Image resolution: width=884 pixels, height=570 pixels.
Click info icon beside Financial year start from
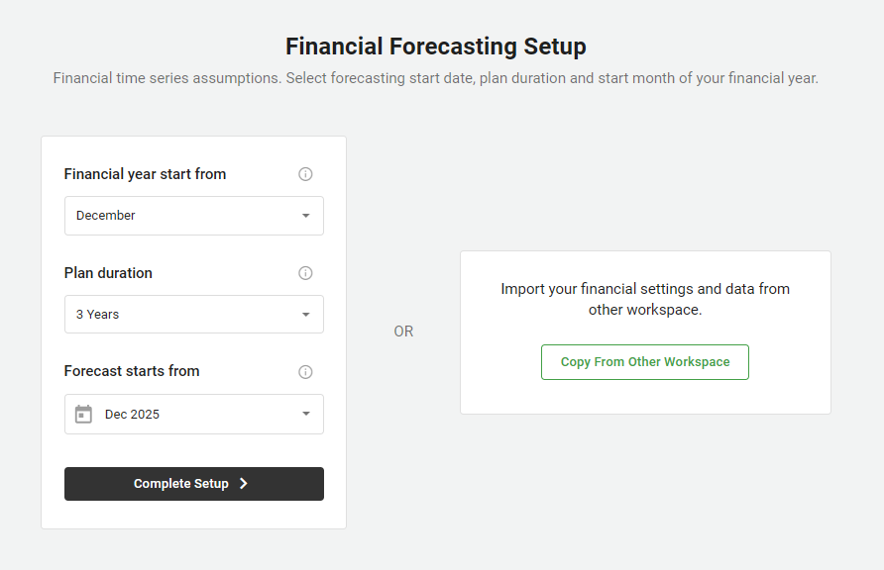pos(305,174)
